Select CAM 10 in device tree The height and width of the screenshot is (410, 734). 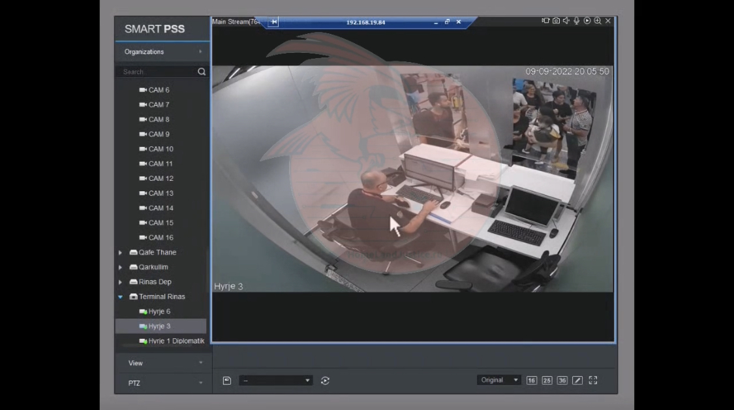click(161, 149)
